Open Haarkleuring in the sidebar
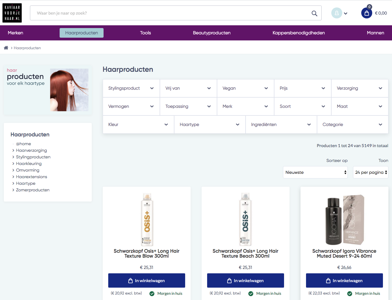 [x=29, y=164]
